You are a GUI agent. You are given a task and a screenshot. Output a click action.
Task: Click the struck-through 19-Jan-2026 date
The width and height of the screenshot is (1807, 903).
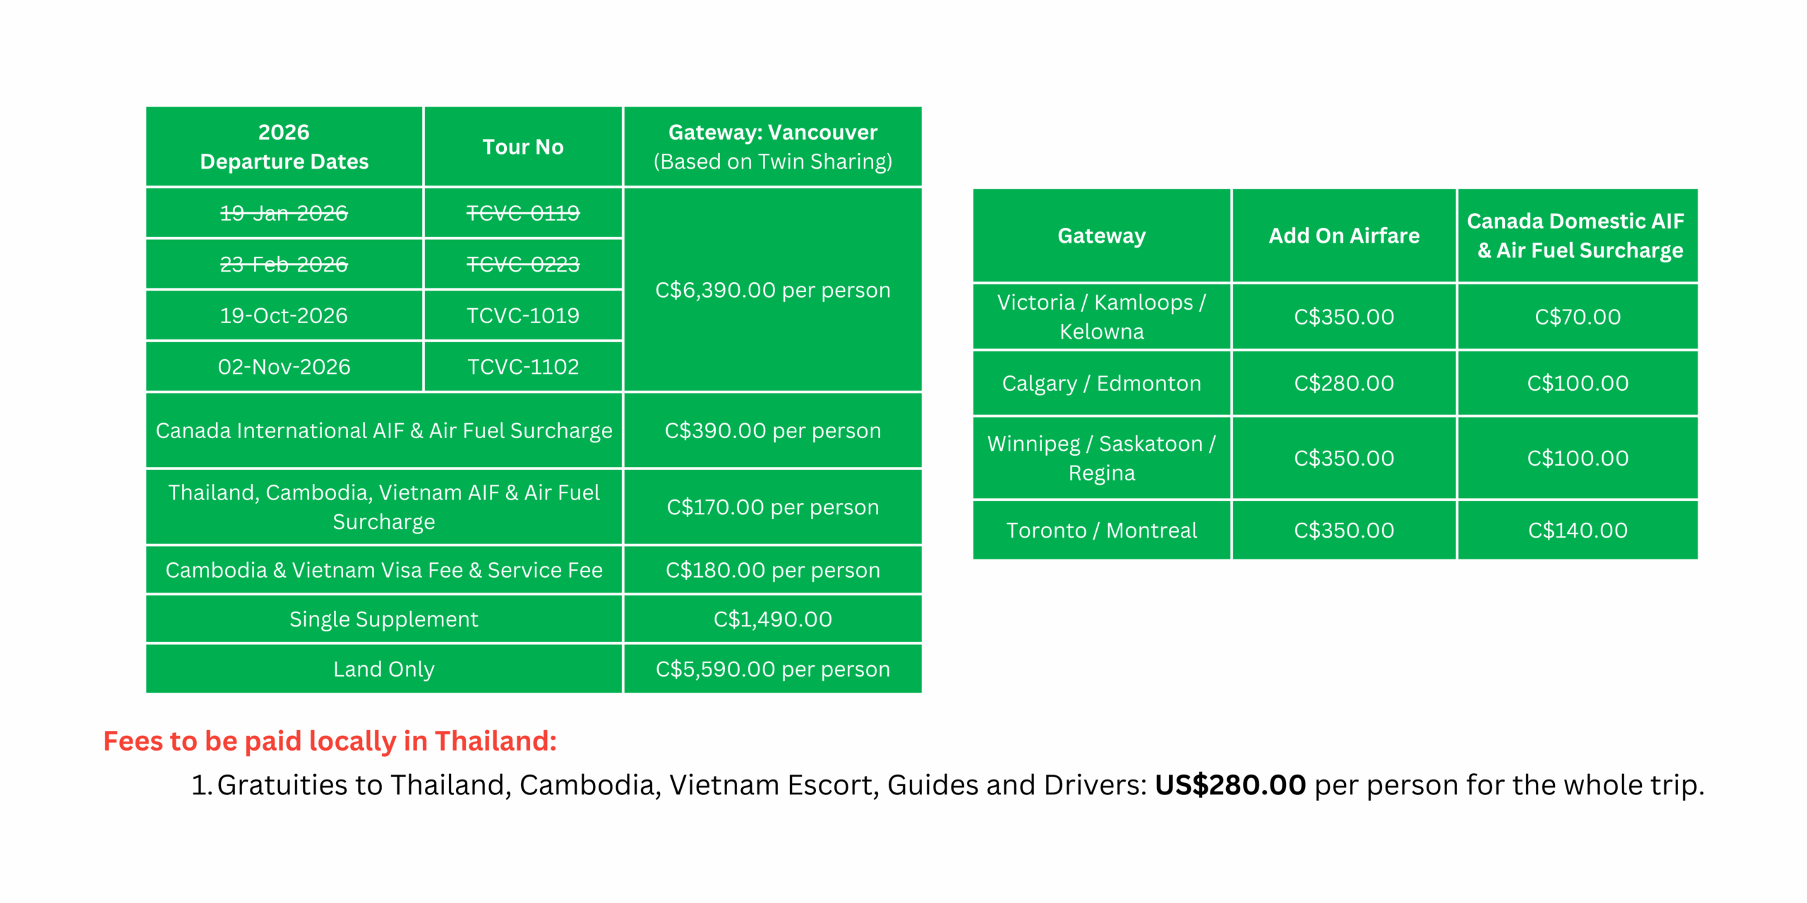coord(284,213)
